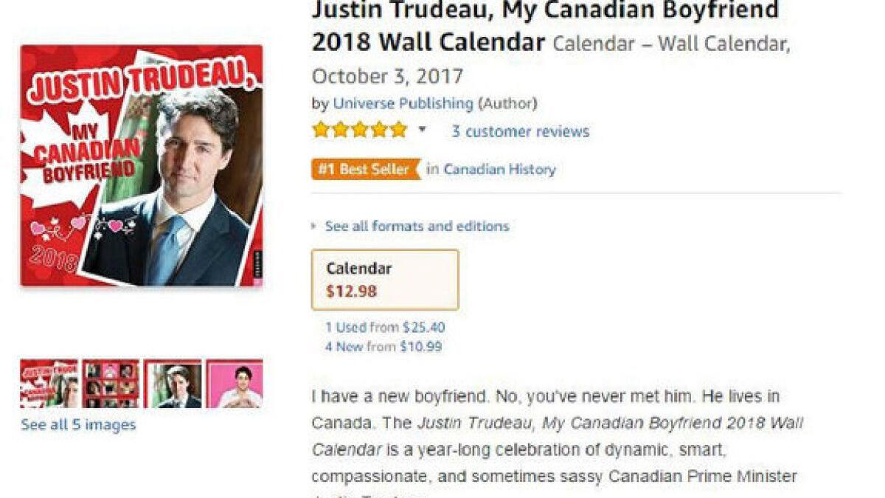Select the fourth thumbnail with pink background

coord(235,384)
